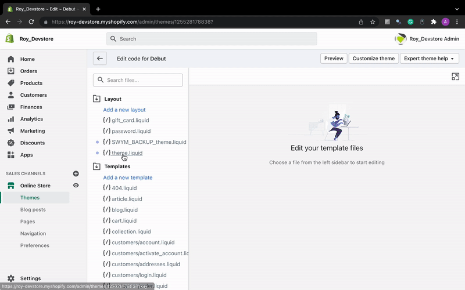Open the Settings gear icon

[x=11, y=278]
